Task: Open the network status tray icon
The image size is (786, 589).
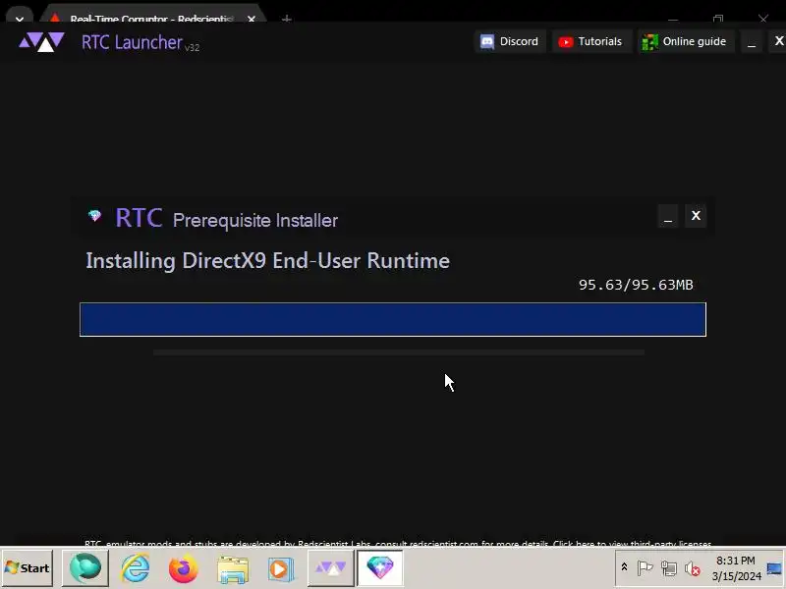Action: point(669,568)
